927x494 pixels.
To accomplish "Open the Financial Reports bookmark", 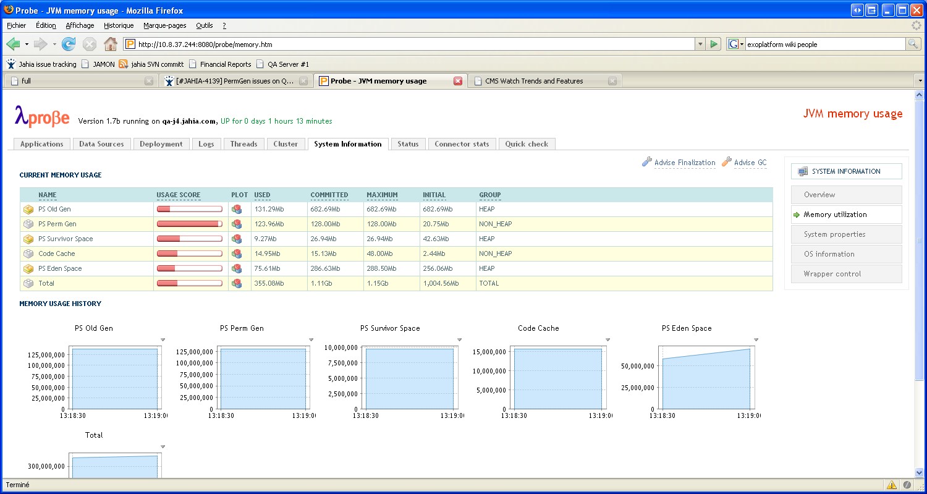I will pyautogui.click(x=220, y=64).
